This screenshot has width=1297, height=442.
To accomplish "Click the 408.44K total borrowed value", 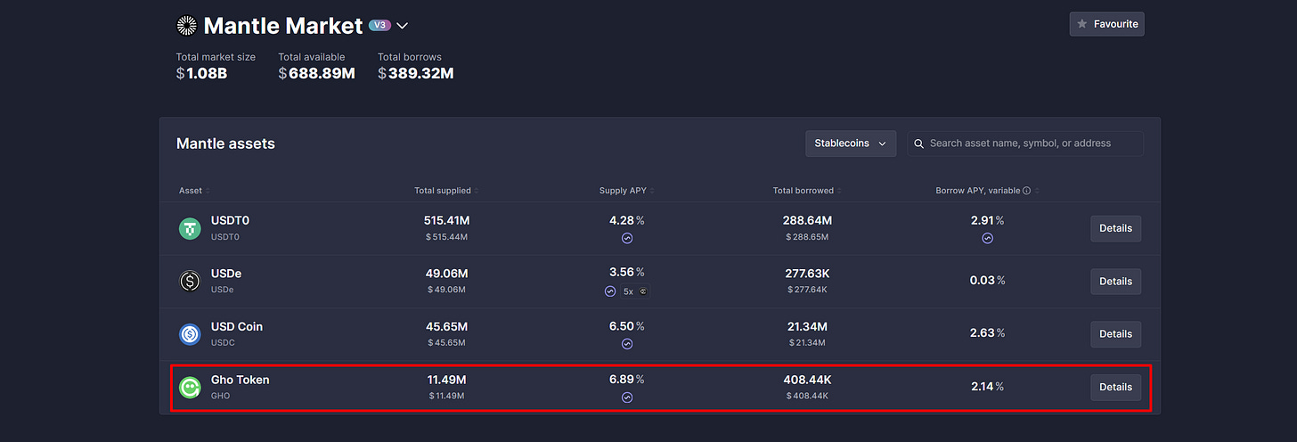I will [807, 380].
